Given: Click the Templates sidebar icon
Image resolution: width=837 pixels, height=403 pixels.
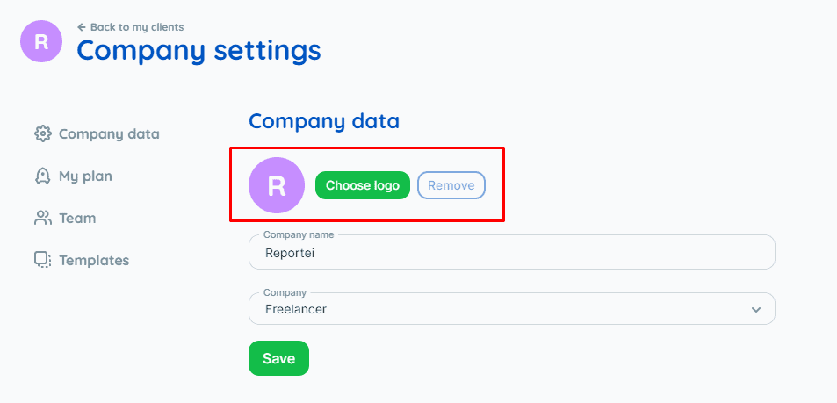Looking at the screenshot, I should click(x=43, y=260).
